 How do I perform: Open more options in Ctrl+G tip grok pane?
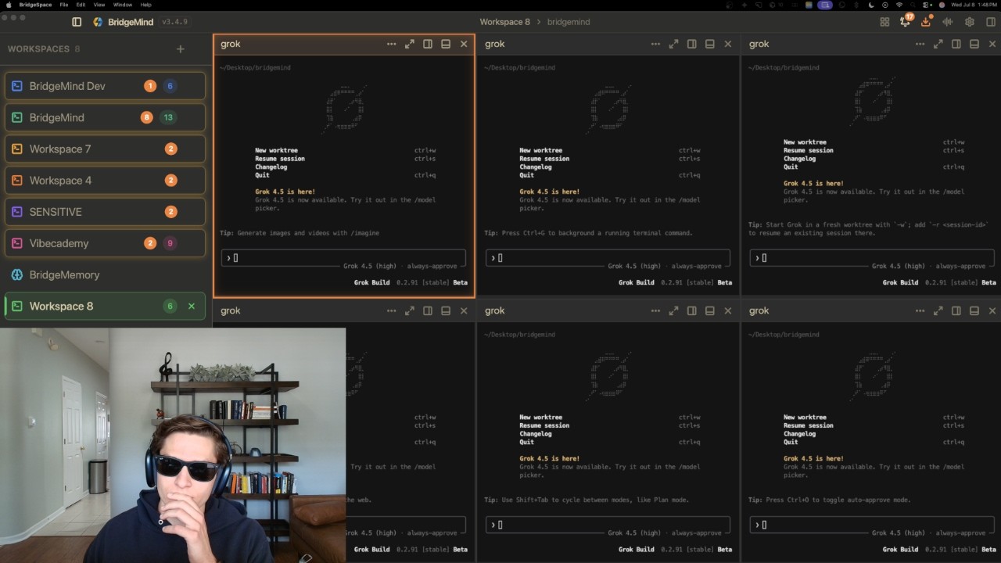tap(655, 44)
